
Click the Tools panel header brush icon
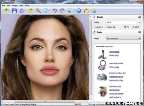tap(94, 32)
